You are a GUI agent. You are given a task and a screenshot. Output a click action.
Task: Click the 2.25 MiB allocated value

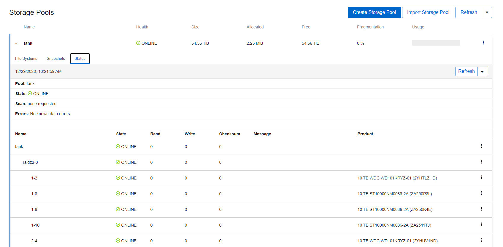(x=255, y=43)
